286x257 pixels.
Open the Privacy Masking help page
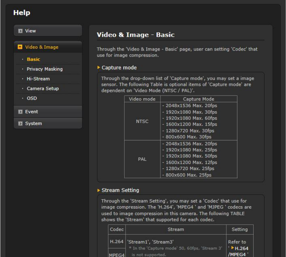45,69
